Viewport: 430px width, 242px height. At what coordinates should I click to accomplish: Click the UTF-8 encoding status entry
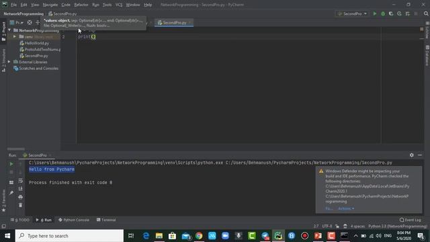(327, 227)
